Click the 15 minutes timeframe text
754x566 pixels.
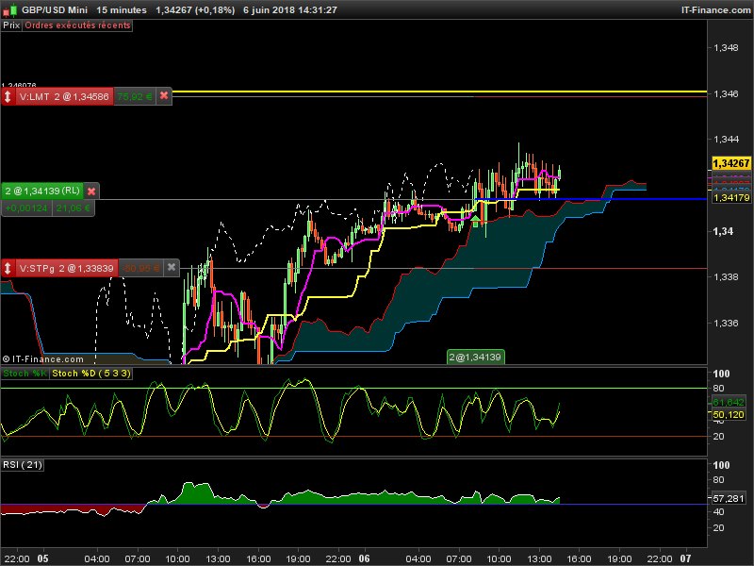pyautogui.click(x=122, y=10)
